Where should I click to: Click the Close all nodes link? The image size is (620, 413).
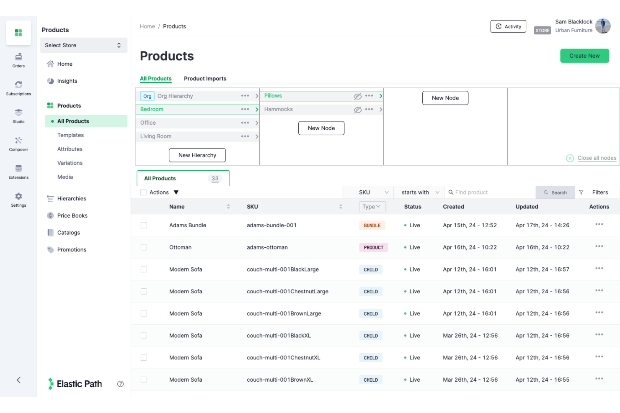597,158
